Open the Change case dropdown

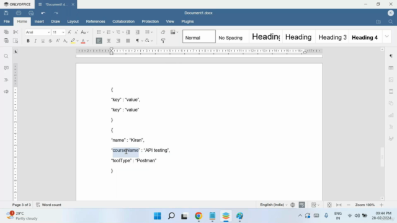point(84,32)
